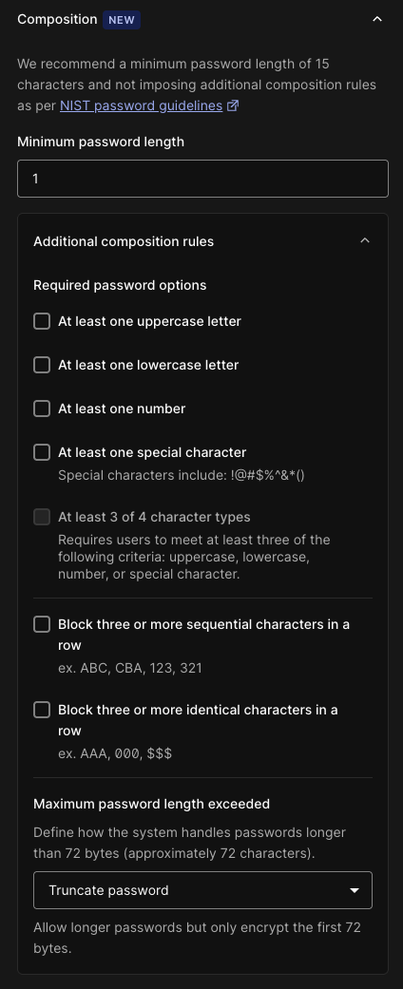Enable at least one uppercase letter
Viewport: 403px width, 989px height.
pyautogui.click(x=42, y=322)
